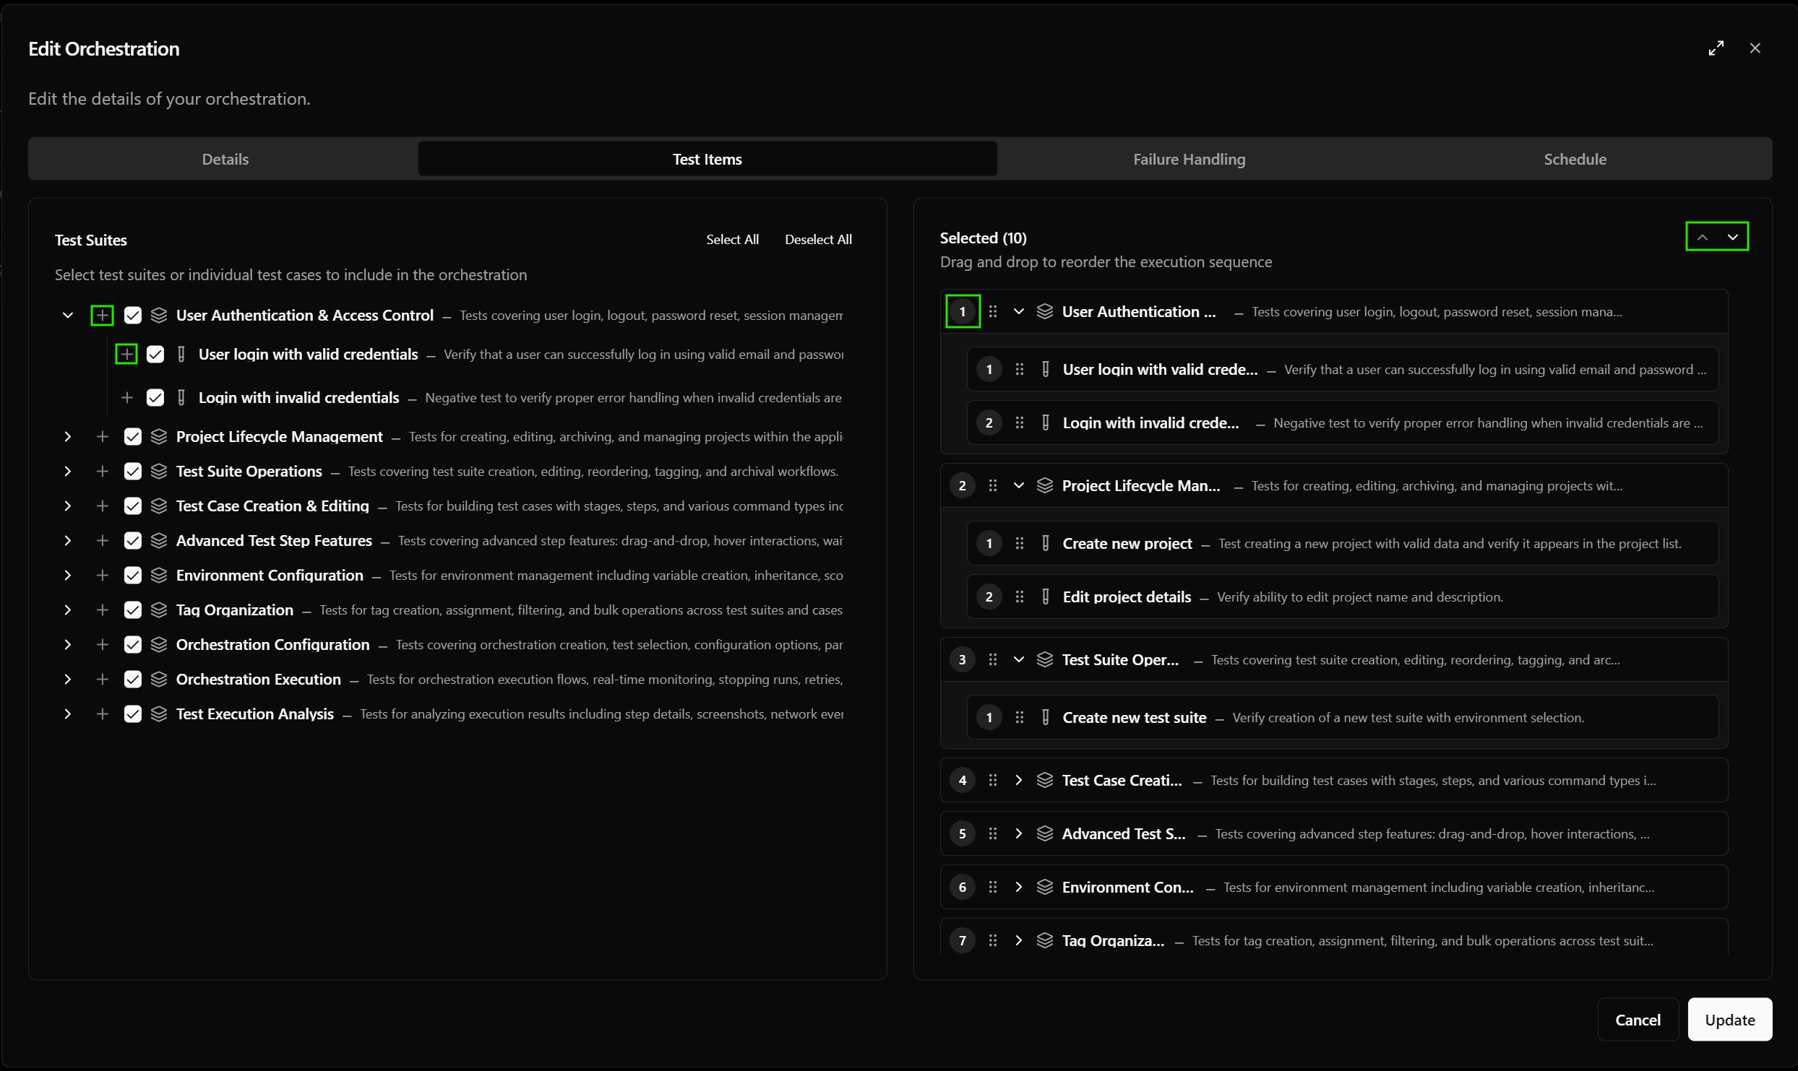Select Test Execution Analysis suite name

254,714
